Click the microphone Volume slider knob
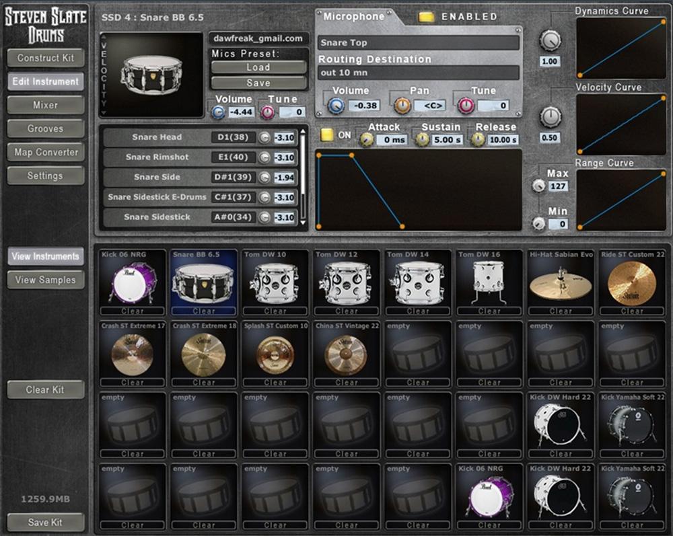Screen dimensions: 673x536 [x=336, y=106]
